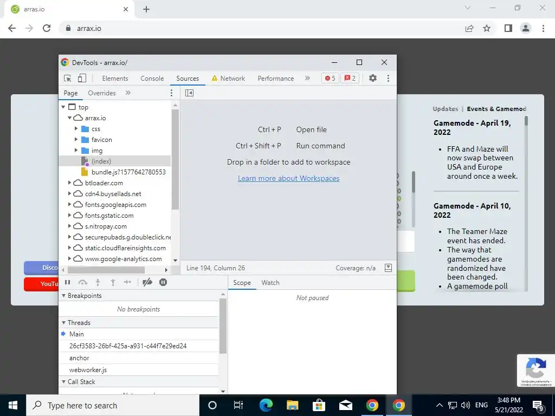555x416 pixels.
Task: Expand the btloader.com domain node
Action: click(x=70, y=183)
